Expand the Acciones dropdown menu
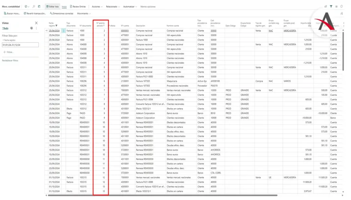The height and width of the screenshot is (200, 351). pos(97,7)
